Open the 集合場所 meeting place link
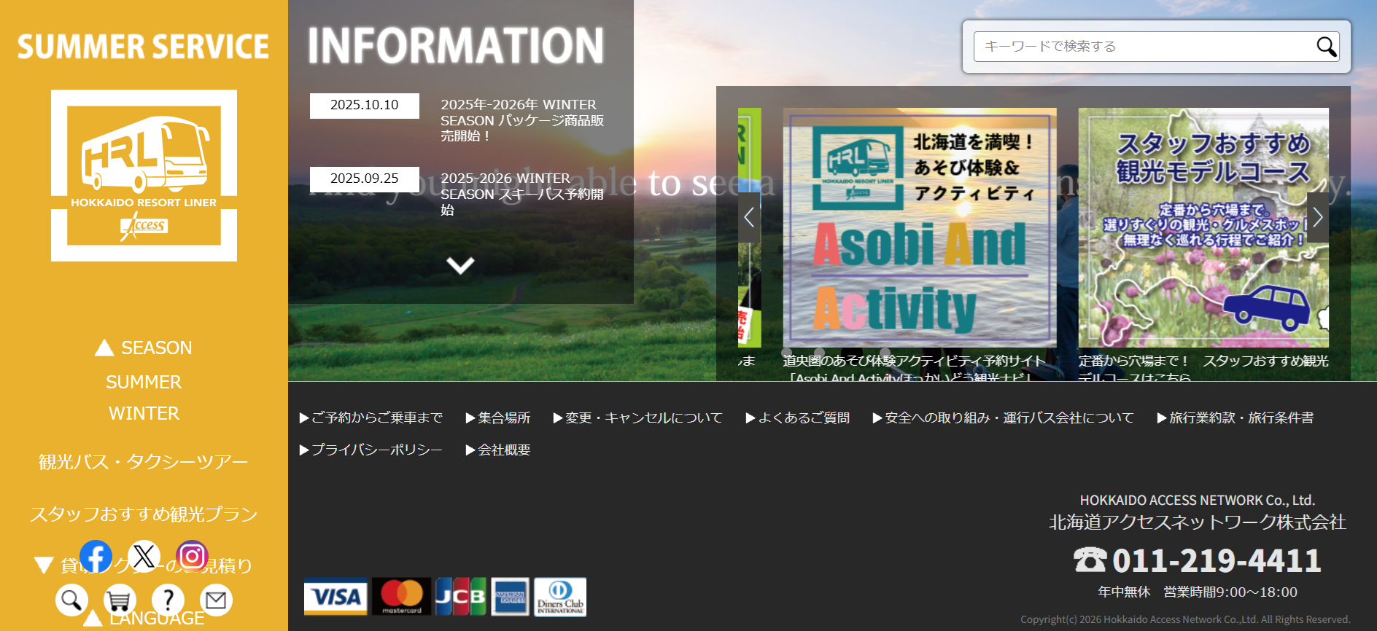 (x=498, y=418)
